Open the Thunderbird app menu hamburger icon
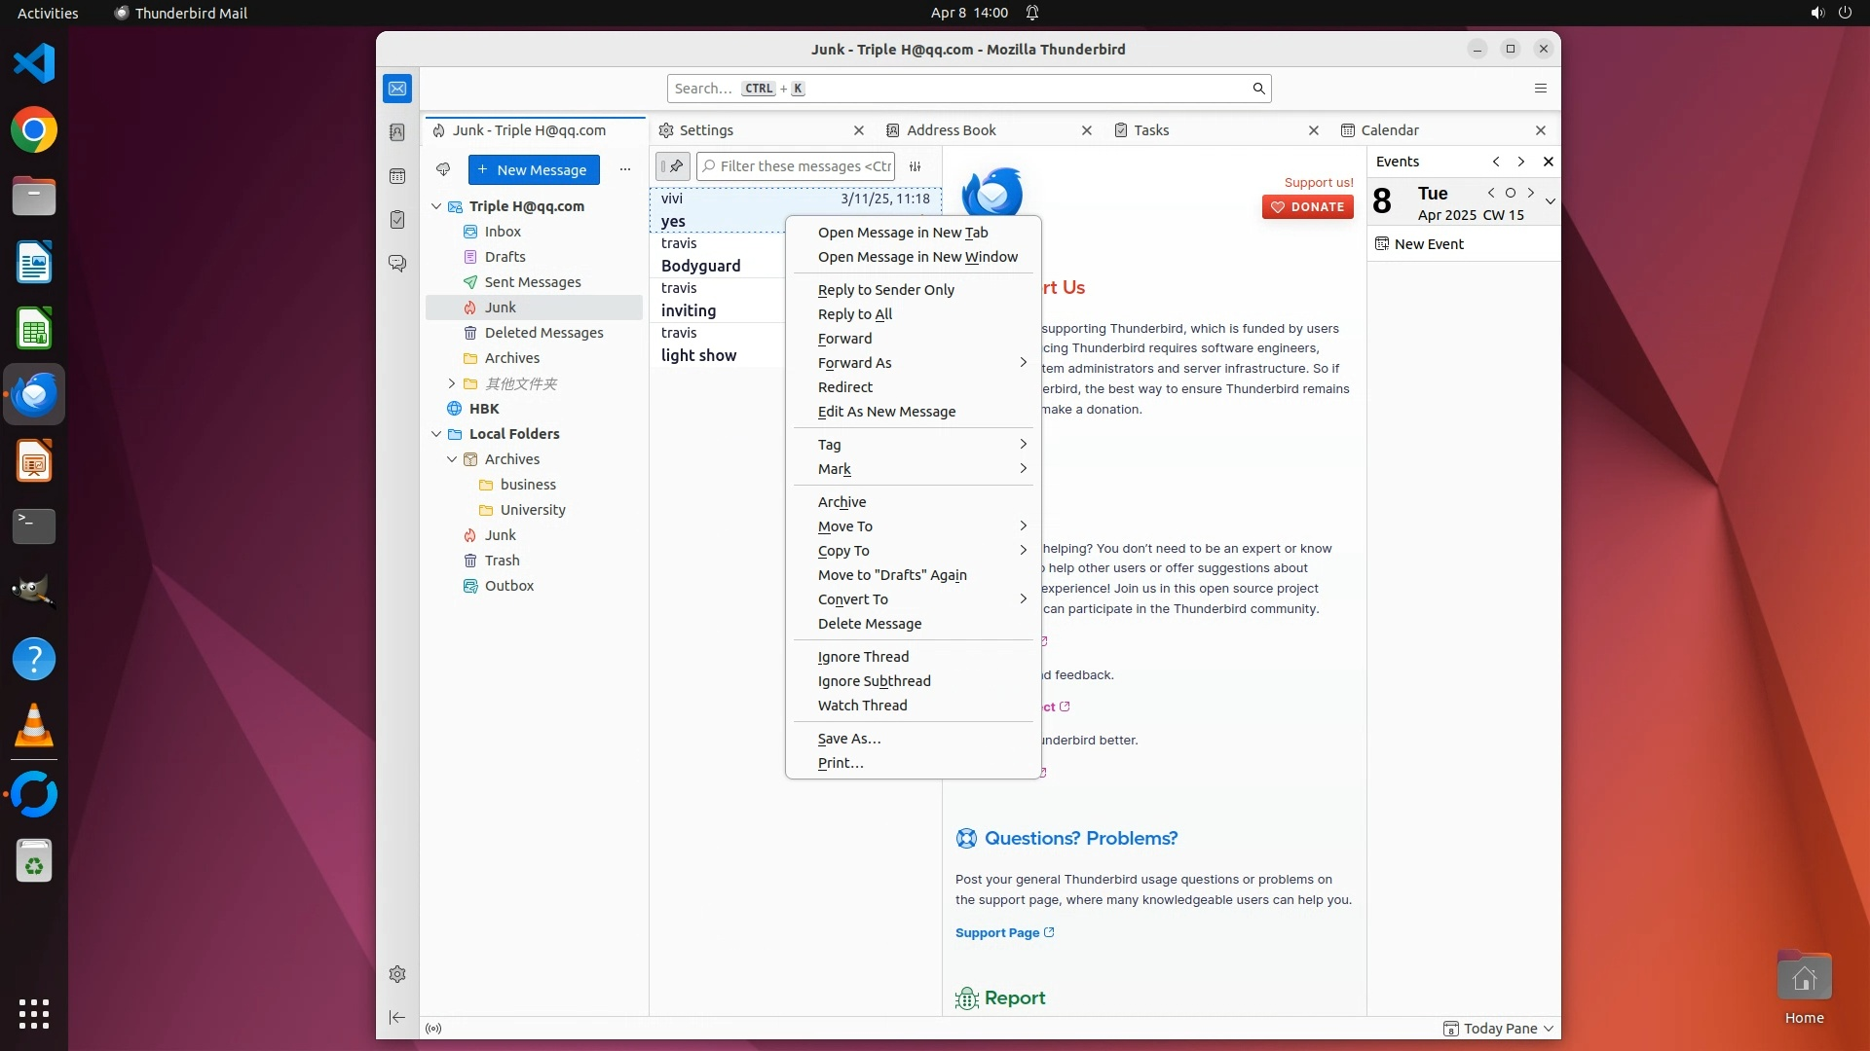 click(1540, 89)
